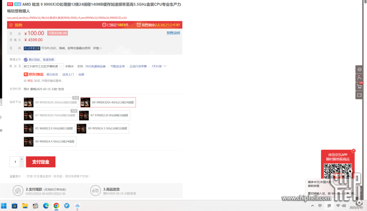Open Media Player Classic taskbar icon

click(x=36, y=206)
